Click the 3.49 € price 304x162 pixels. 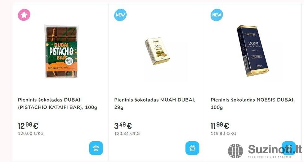(x=123, y=126)
